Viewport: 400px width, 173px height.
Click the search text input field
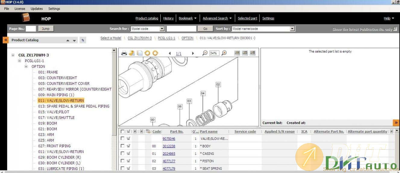(181, 29)
